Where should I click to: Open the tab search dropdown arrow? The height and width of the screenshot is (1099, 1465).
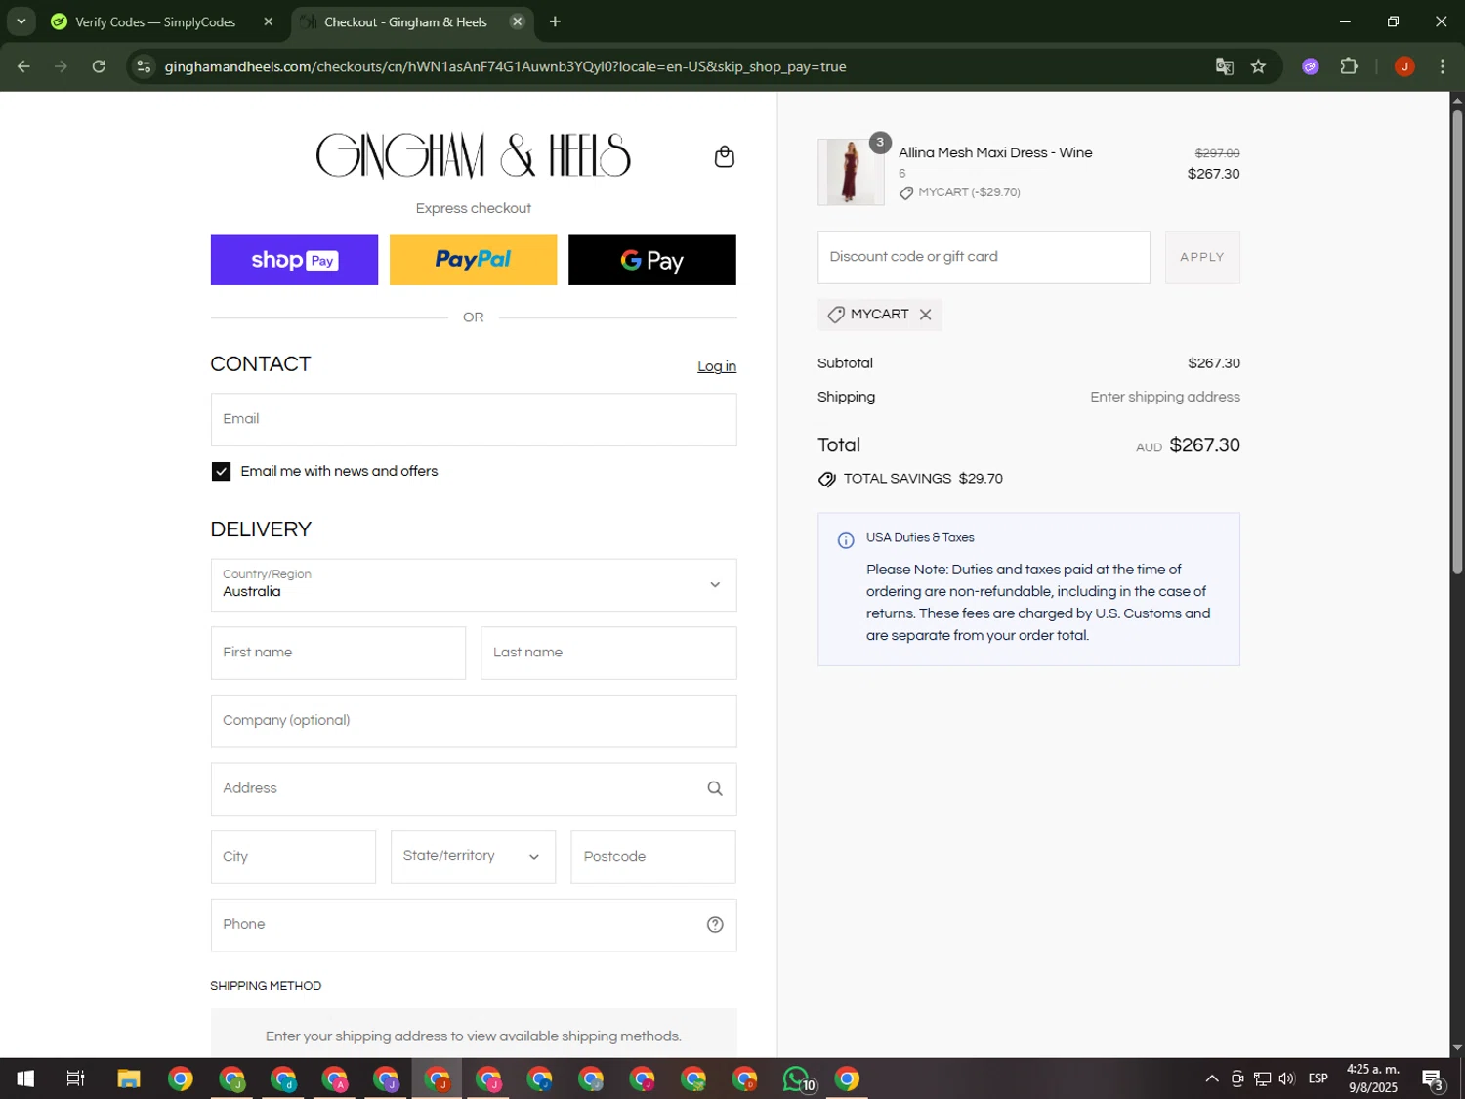point(21,21)
